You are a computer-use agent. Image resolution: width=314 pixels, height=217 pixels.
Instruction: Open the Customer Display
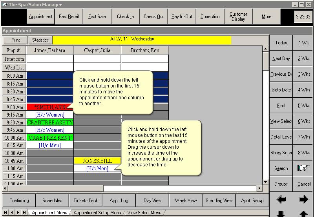click(x=238, y=16)
